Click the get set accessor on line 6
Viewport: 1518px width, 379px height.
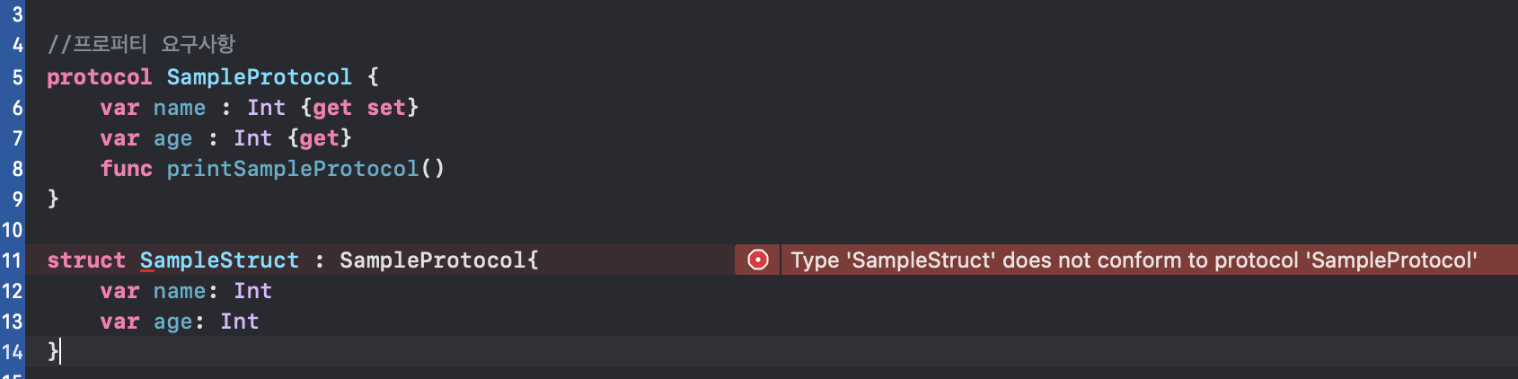coord(360,108)
